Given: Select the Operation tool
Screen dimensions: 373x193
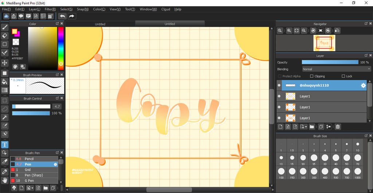Looking at the screenshot, I should (x=4, y=153).
